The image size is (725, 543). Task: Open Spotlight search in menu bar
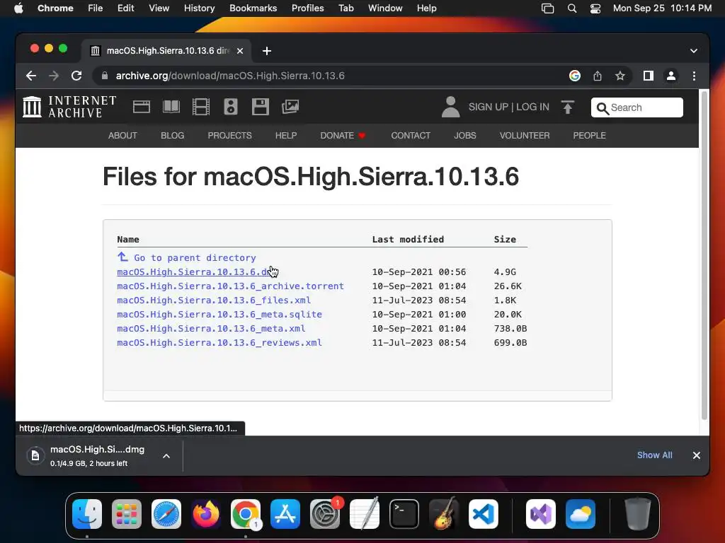572,8
